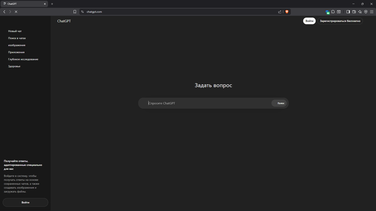376x211 pixels.
Task: Click Зарегистрироваться бесплатно button
Action: 340,21
